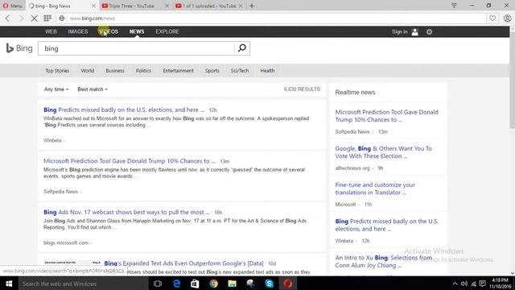Viewport: 515px width, 290px height.
Task: Select the Entertainment news category
Action: (x=178, y=71)
